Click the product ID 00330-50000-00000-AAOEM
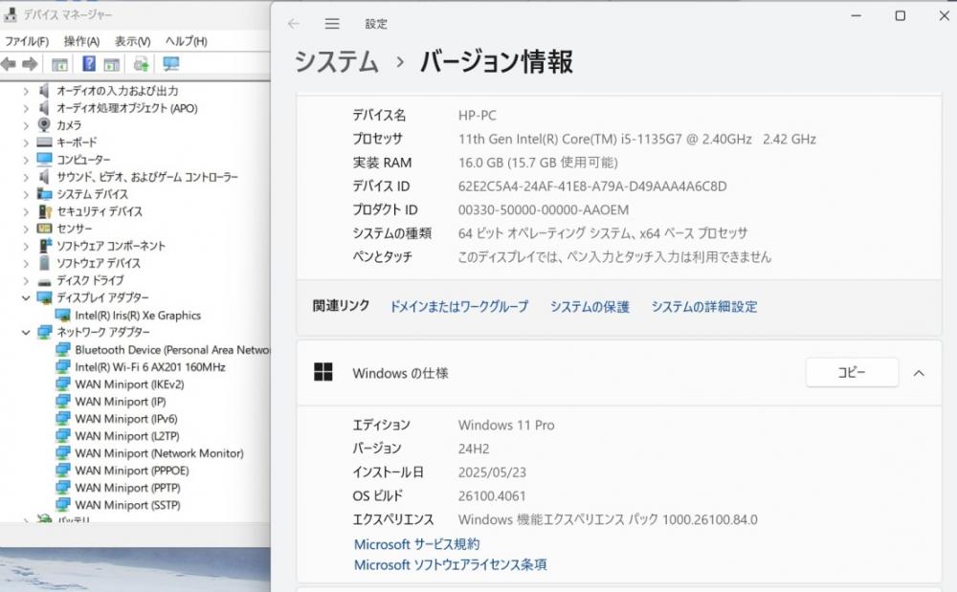Image resolution: width=957 pixels, height=592 pixels. click(x=544, y=209)
